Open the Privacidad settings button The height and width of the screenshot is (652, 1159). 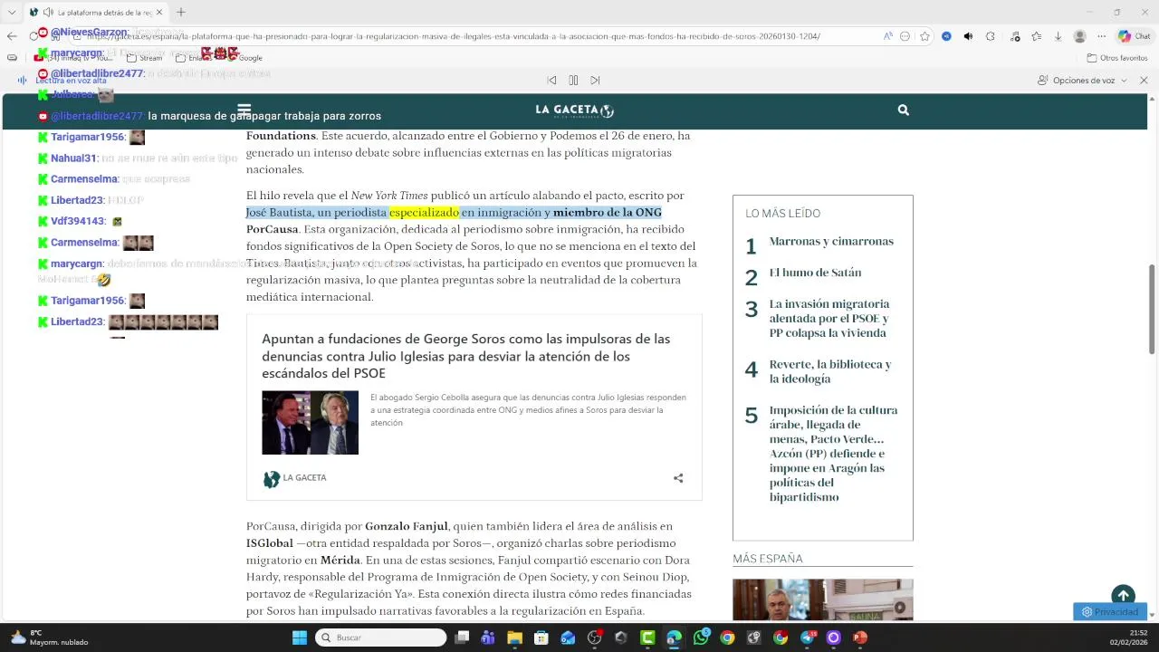[1110, 612]
